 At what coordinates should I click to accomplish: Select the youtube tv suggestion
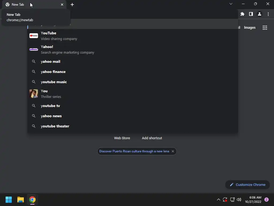tap(132, 106)
